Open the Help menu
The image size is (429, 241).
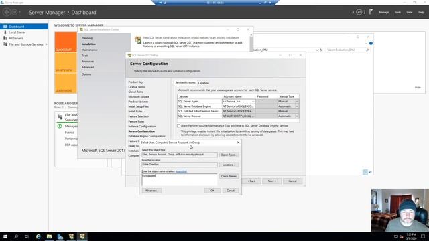[x=421, y=12]
